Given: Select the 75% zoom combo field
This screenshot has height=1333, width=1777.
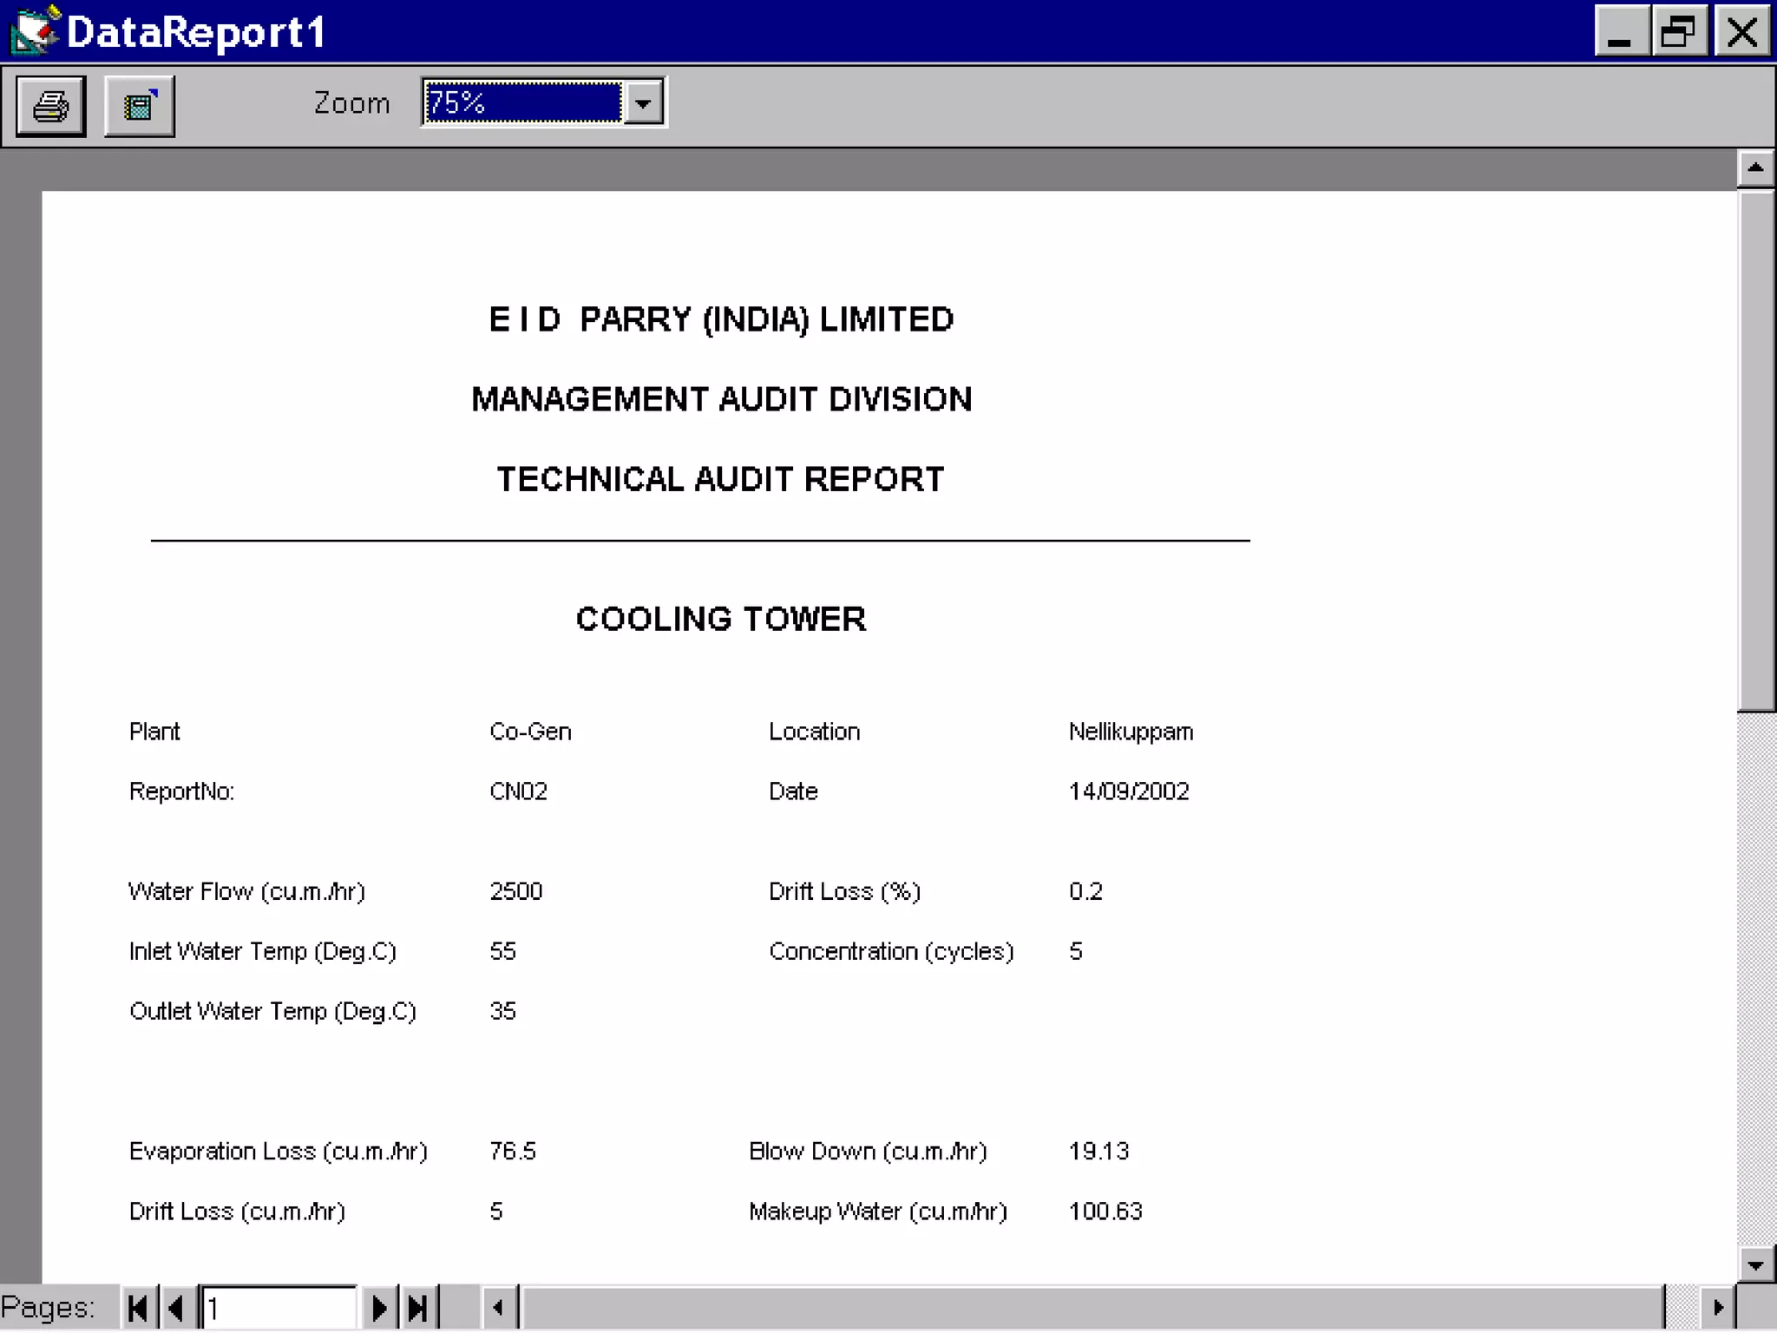Looking at the screenshot, I should 522,103.
